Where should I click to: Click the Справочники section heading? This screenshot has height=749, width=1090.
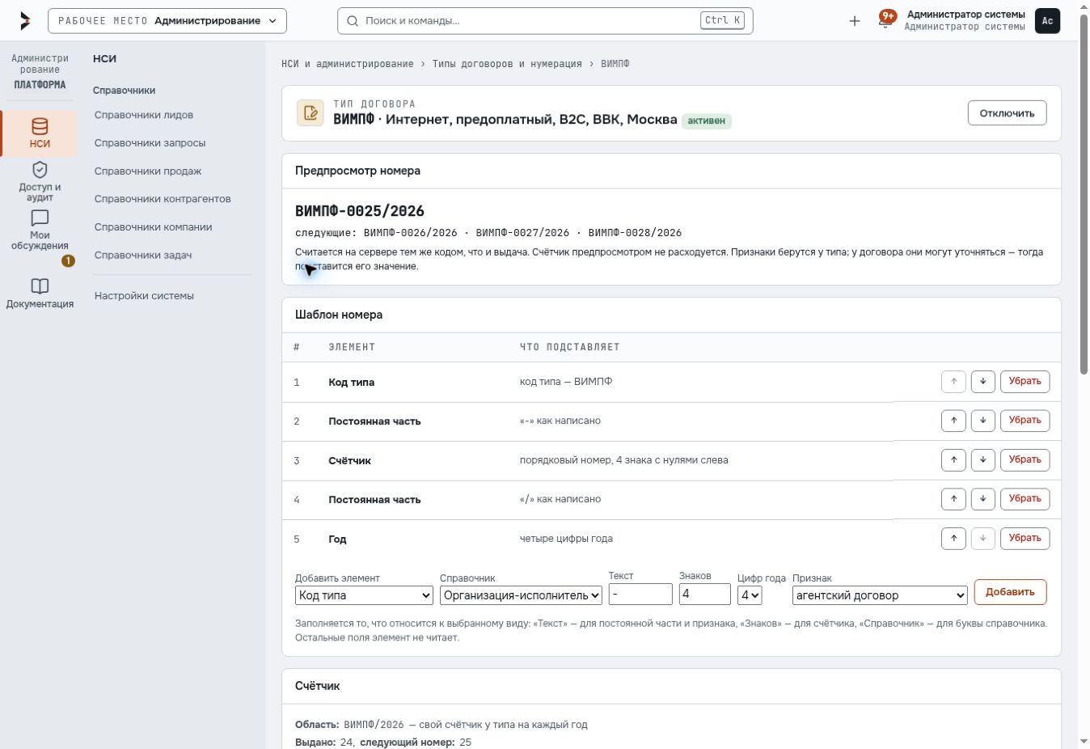(x=124, y=91)
